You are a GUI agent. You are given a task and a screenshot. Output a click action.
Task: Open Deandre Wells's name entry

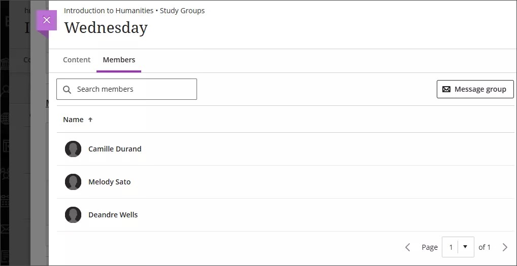113,215
